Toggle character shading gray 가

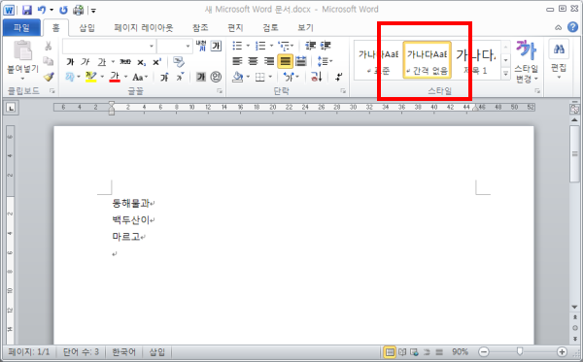coord(201,77)
